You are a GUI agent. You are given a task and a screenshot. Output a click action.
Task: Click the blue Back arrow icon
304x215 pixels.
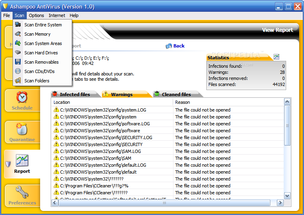(169, 46)
